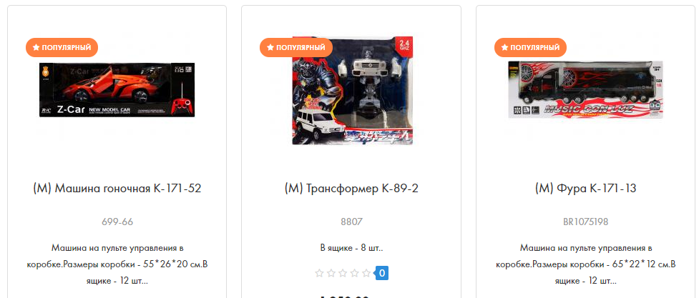The width and height of the screenshot is (699, 298).
Task: Click the Популярный badge on the racing car card
Action: 62,47
